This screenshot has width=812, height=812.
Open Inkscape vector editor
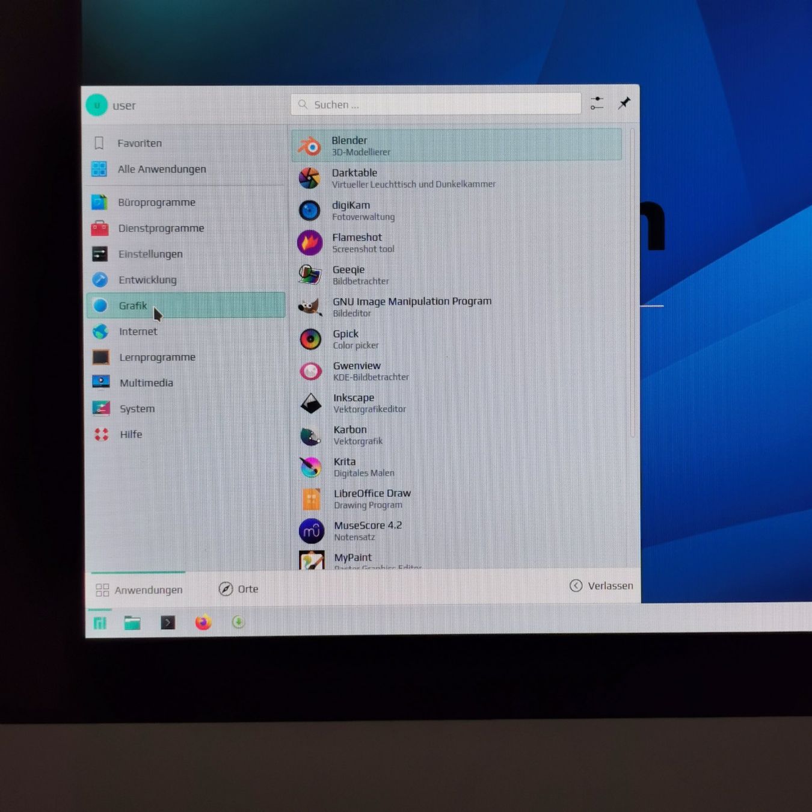pos(457,403)
